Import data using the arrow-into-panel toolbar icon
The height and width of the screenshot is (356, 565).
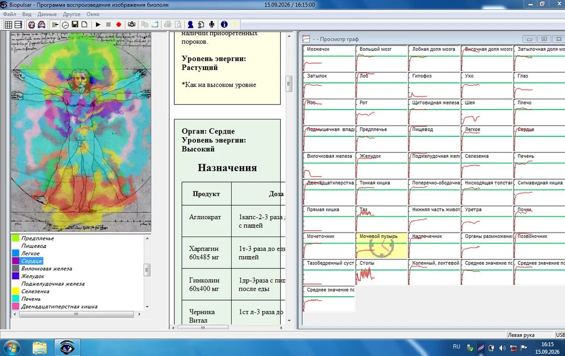[55, 24]
